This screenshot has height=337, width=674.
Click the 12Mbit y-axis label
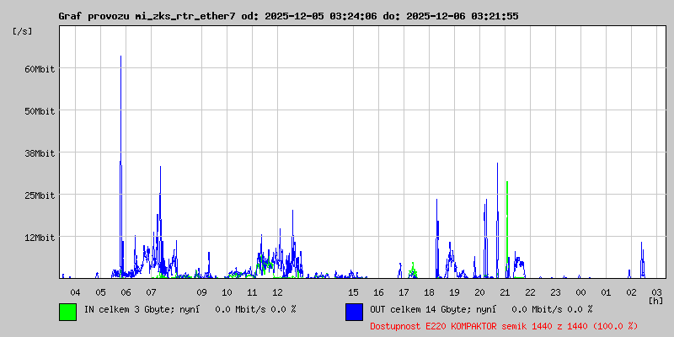point(40,238)
